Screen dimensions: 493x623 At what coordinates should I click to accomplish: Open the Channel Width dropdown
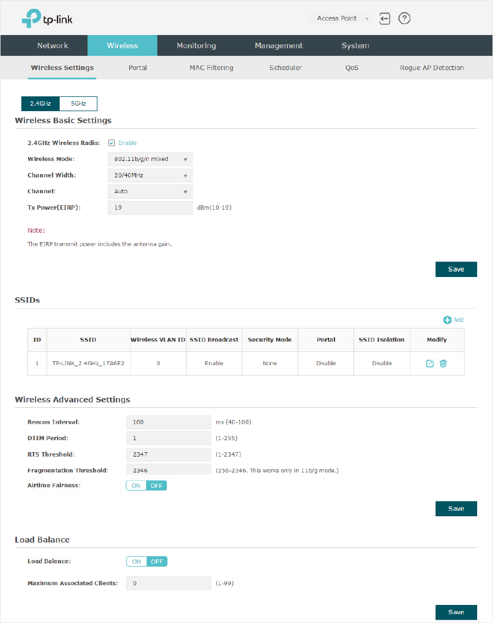click(x=150, y=175)
